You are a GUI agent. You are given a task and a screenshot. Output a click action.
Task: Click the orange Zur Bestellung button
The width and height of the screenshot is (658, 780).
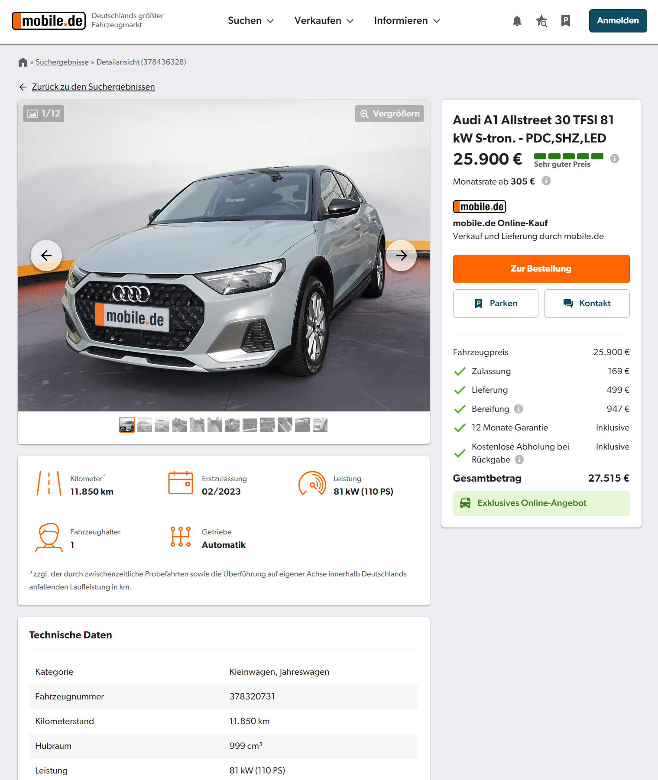[x=541, y=269]
